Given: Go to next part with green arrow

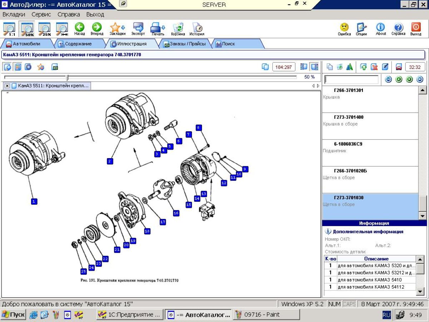Looking at the screenshot, I should 409,79.
